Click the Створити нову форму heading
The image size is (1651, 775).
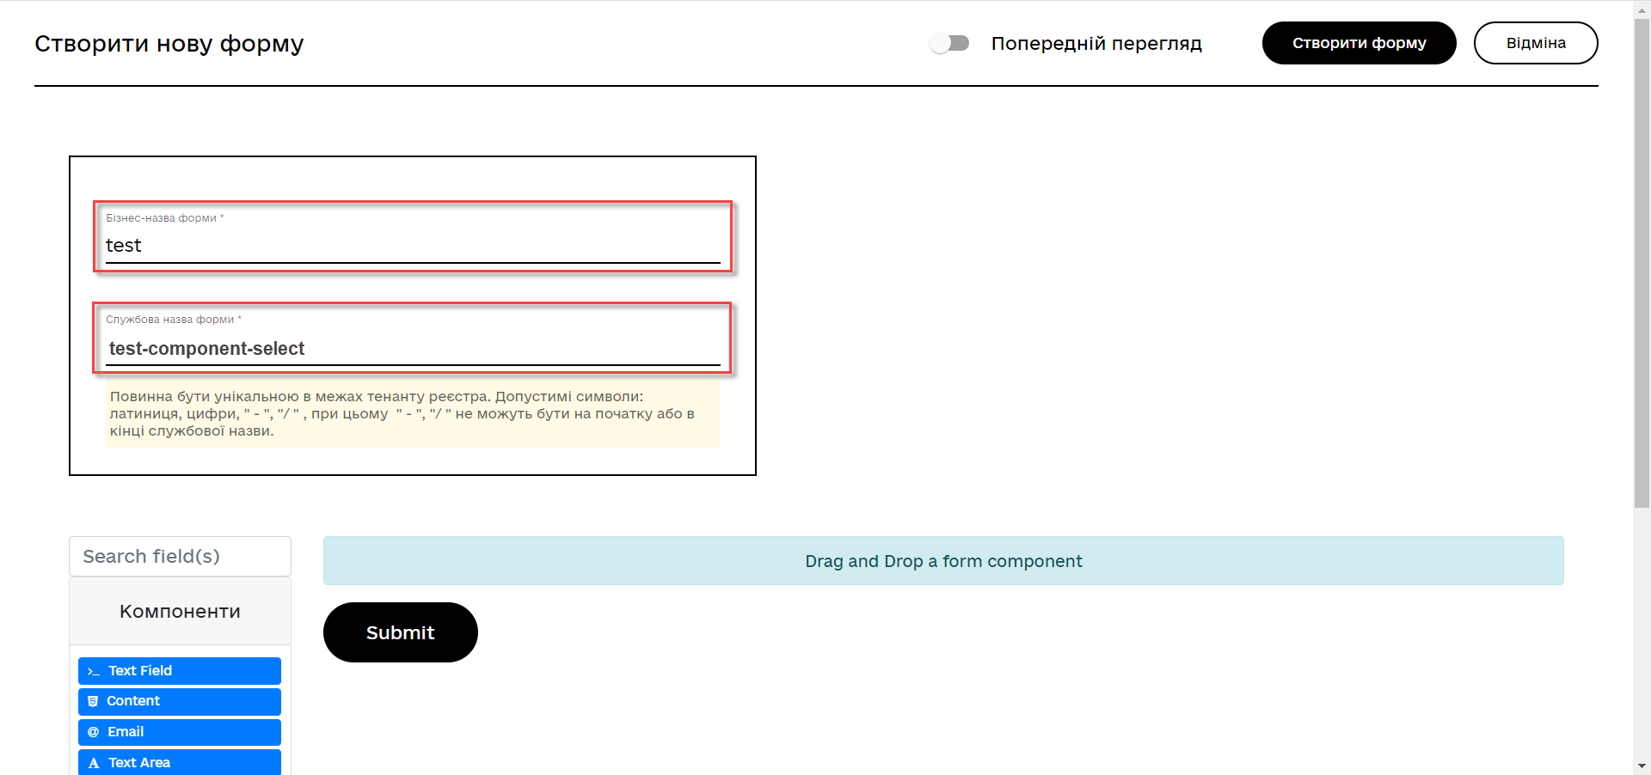[x=169, y=43]
